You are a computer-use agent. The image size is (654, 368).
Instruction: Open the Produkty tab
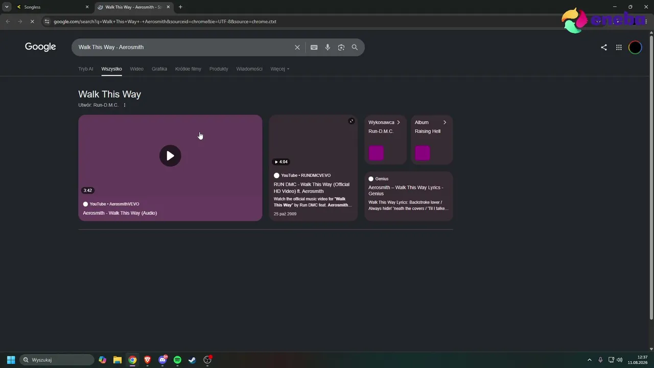tap(219, 69)
